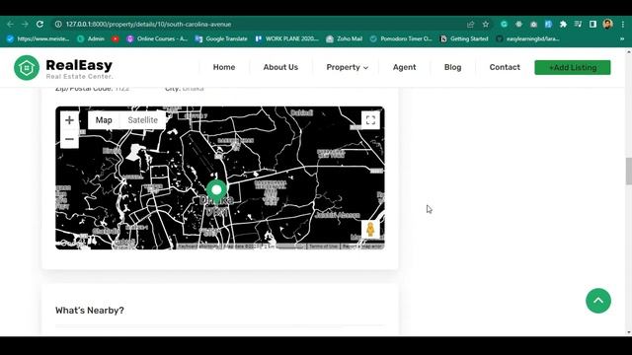632x355 pixels.
Task: Switch the map to Map view
Action: [x=104, y=120]
